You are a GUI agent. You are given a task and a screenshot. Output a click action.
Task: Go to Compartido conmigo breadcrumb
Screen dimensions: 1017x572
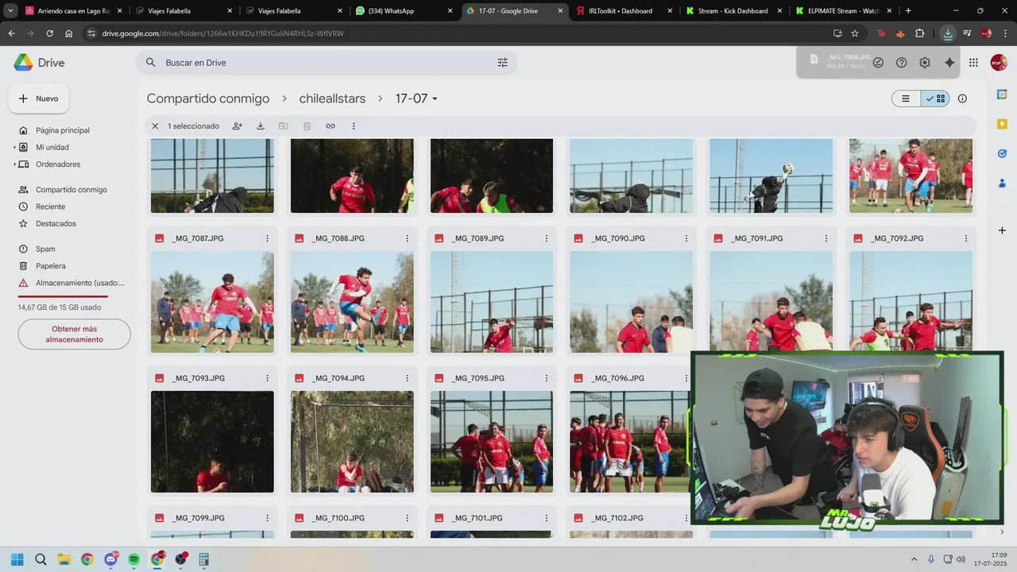208,99
